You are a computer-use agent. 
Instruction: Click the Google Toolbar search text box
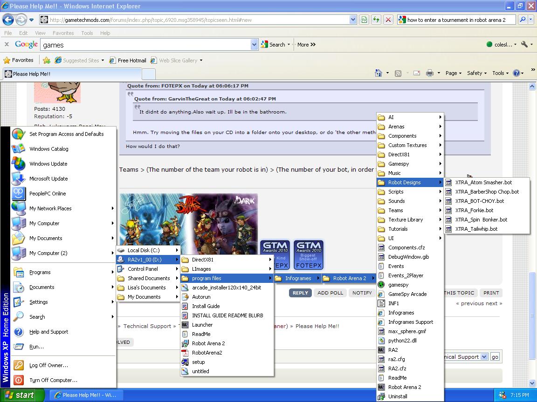tap(146, 45)
